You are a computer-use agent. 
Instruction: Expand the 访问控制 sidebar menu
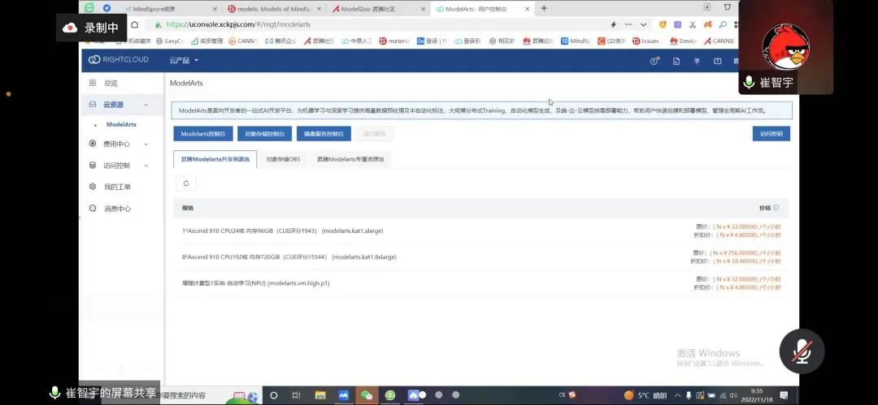[x=146, y=166]
